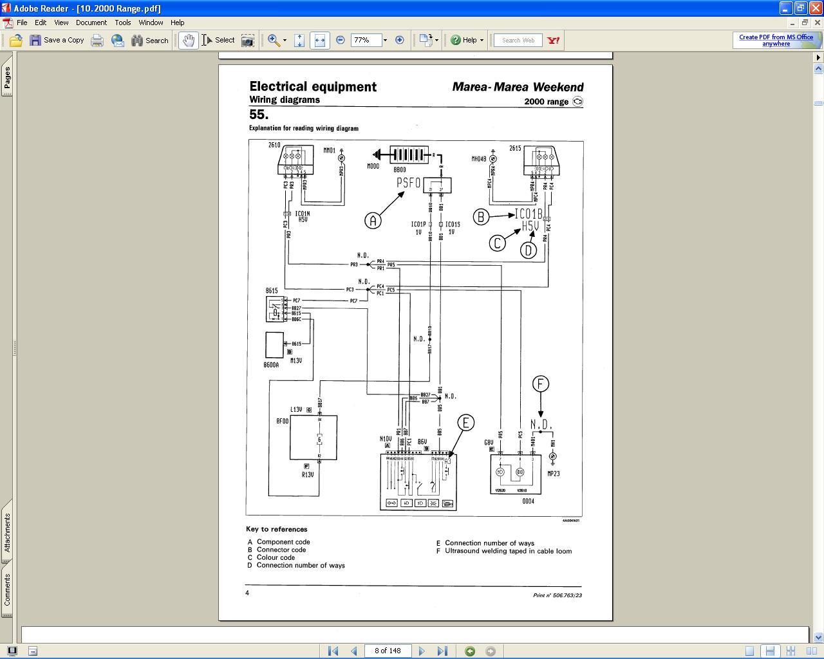Click the document pane options arrow
Image resolution: width=824 pixels, height=659 pixels.
818,57
